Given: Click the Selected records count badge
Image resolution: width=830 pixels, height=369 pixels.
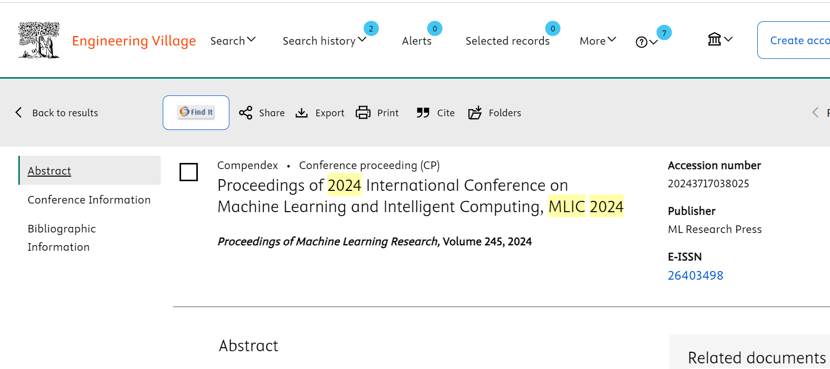Looking at the screenshot, I should (553, 28).
